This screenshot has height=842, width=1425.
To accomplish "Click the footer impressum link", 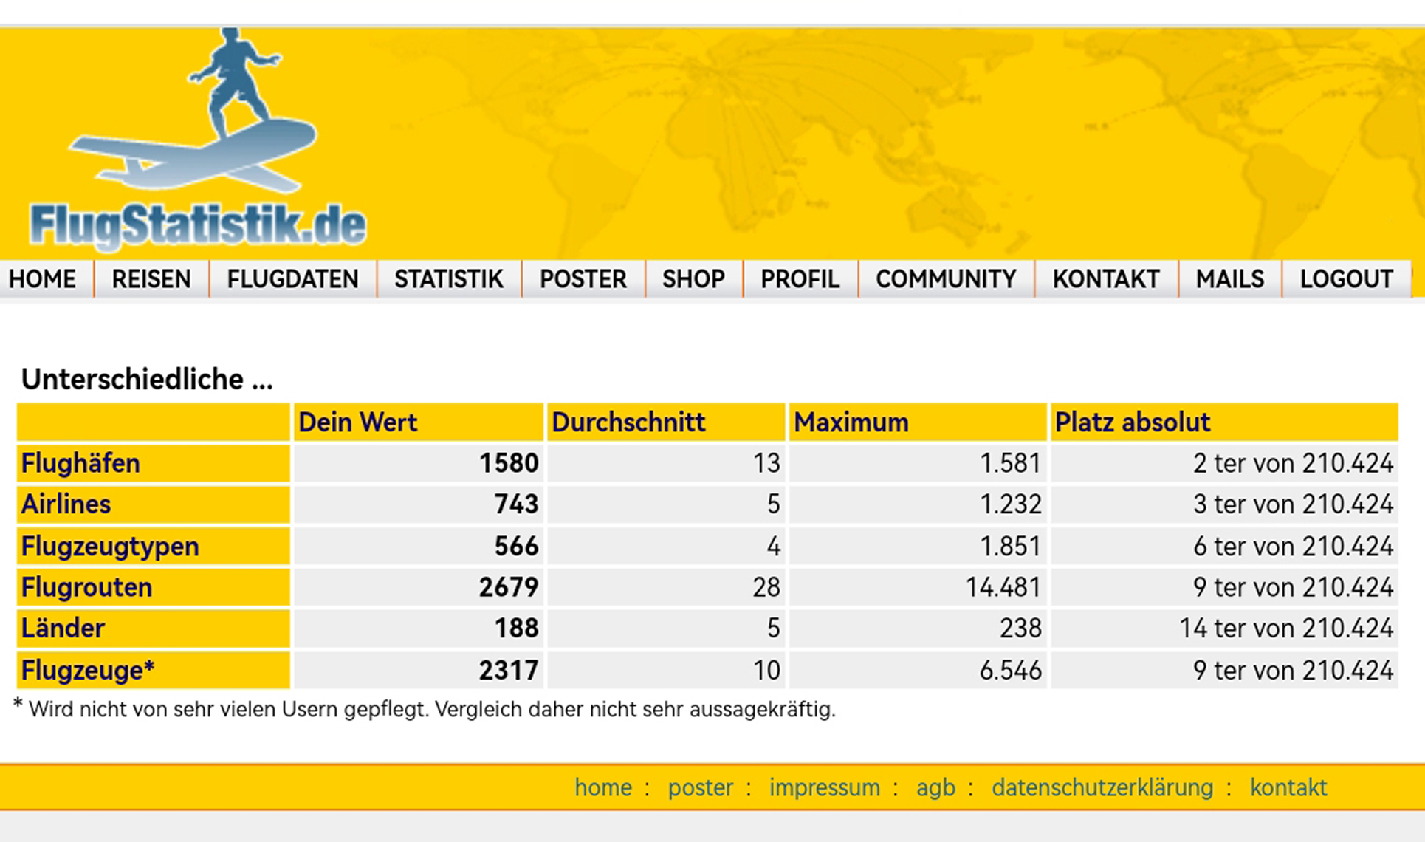I will (824, 787).
